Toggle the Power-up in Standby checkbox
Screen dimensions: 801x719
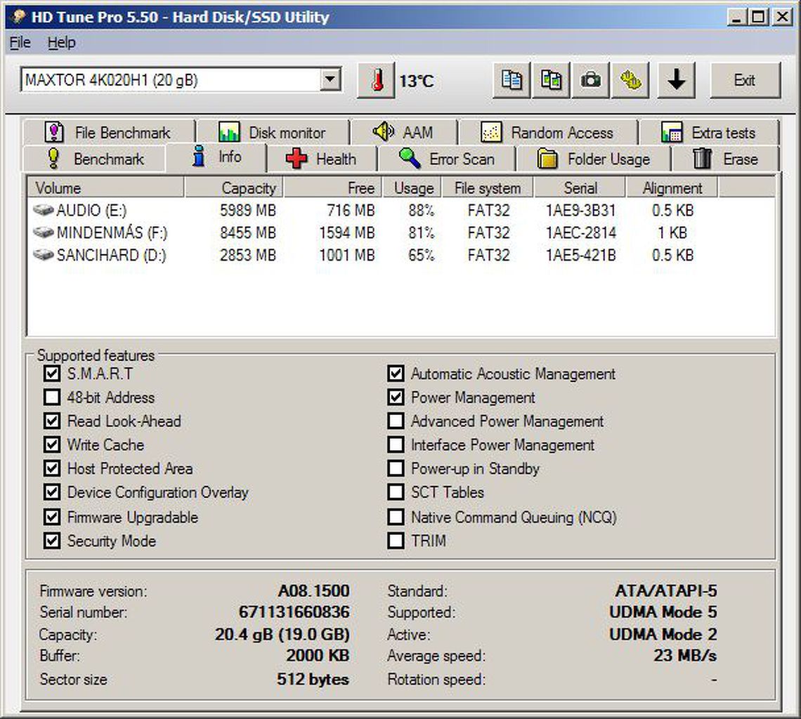pos(396,468)
